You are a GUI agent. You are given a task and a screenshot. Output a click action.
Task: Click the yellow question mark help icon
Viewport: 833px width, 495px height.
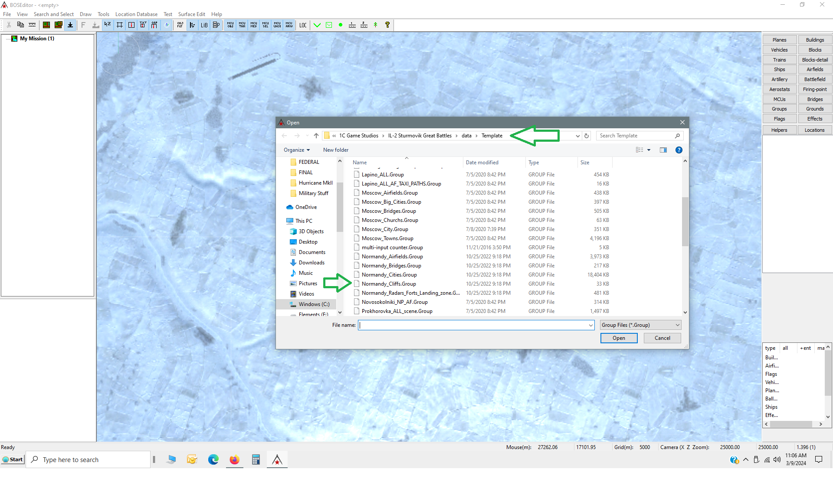[x=387, y=25]
